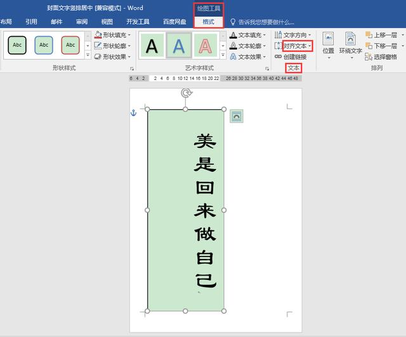406x337 pixels.
Task: Click the horizontal ruler
Action: point(216,78)
